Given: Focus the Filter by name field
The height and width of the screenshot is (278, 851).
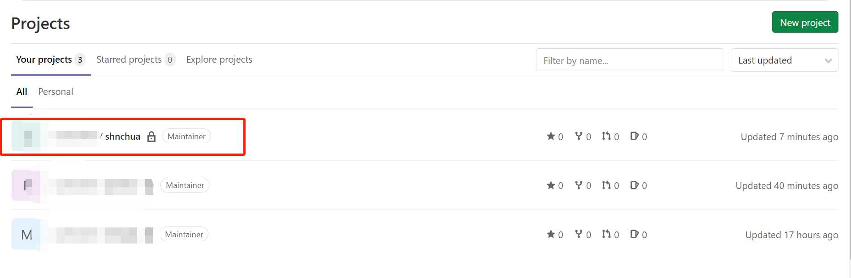Looking at the screenshot, I should 630,60.
